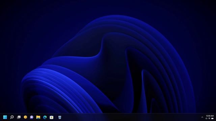The image size is (216, 121).
Task: Open the Recycle Bin taskbar icon
Action: [x=60, y=117]
